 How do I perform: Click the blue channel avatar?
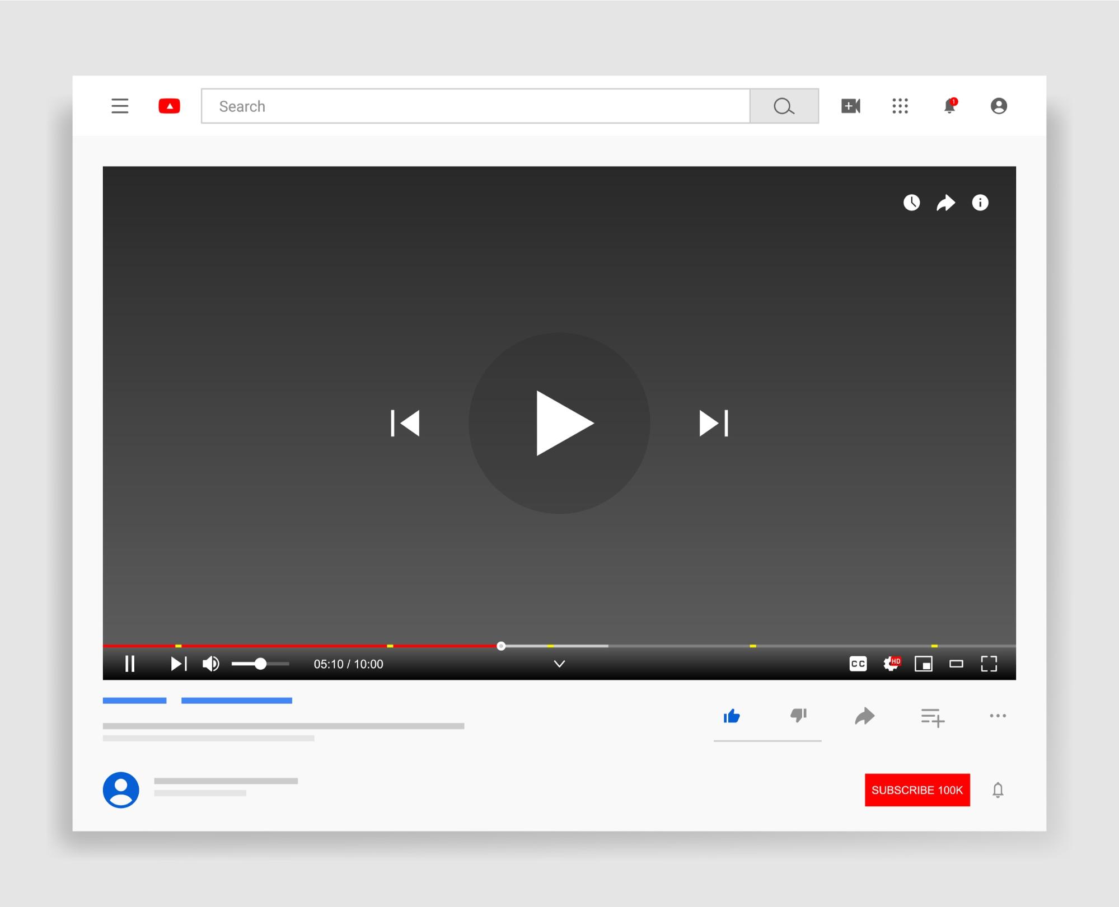point(121,789)
